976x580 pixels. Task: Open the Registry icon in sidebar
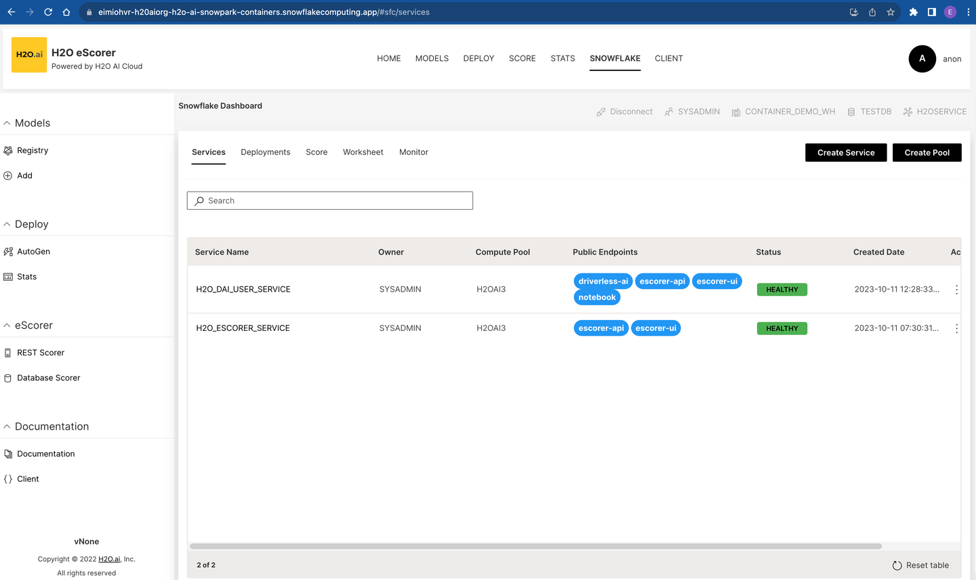pos(8,150)
